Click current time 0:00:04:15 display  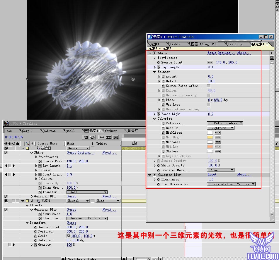14,137
